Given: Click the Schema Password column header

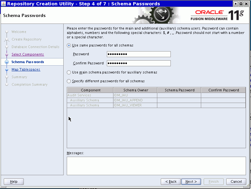Looking at the screenshot, I should (179, 90).
